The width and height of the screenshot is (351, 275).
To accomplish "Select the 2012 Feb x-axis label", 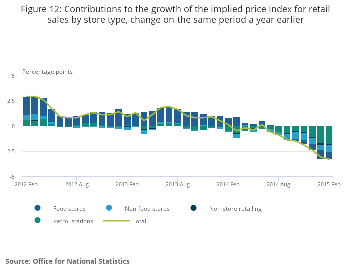I will (x=26, y=185).
